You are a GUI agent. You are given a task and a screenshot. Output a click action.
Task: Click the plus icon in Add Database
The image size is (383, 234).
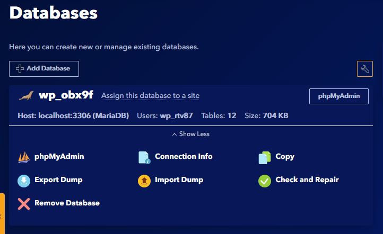pos(20,68)
